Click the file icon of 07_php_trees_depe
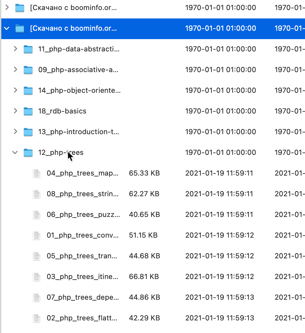The image size is (305, 333). 37,297
